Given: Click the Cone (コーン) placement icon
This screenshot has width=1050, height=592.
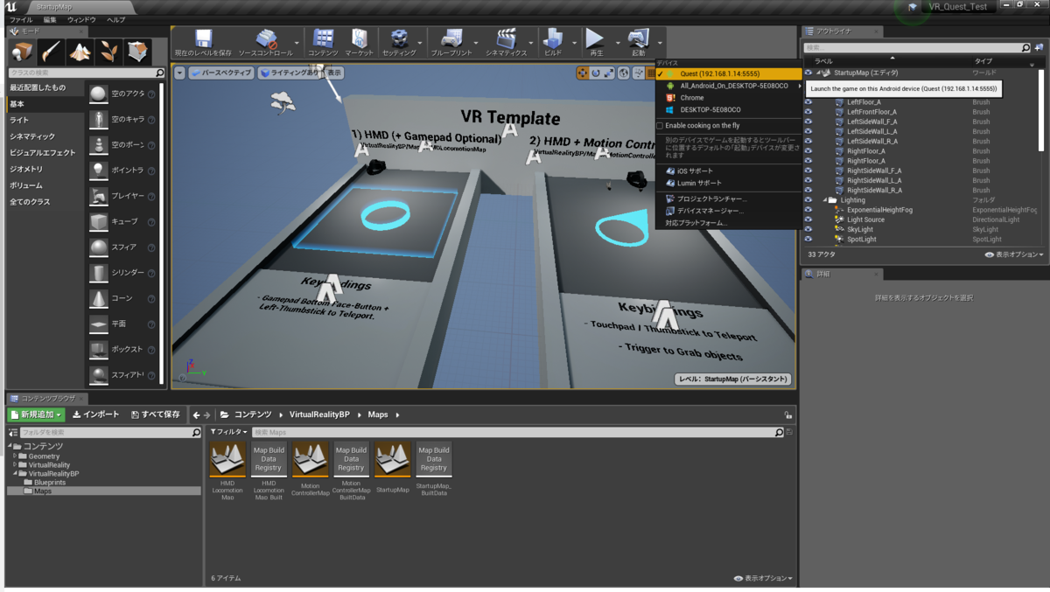Looking at the screenshot, I should click(x=99, y=298).
